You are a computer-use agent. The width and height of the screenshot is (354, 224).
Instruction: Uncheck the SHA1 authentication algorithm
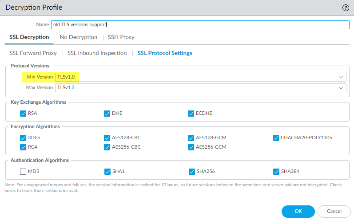(x=107, y=171)
